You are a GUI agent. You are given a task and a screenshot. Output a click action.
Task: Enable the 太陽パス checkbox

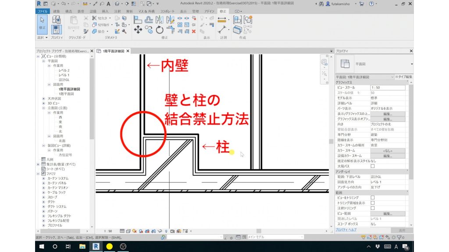pyautogui.click(x=373, y=166)
